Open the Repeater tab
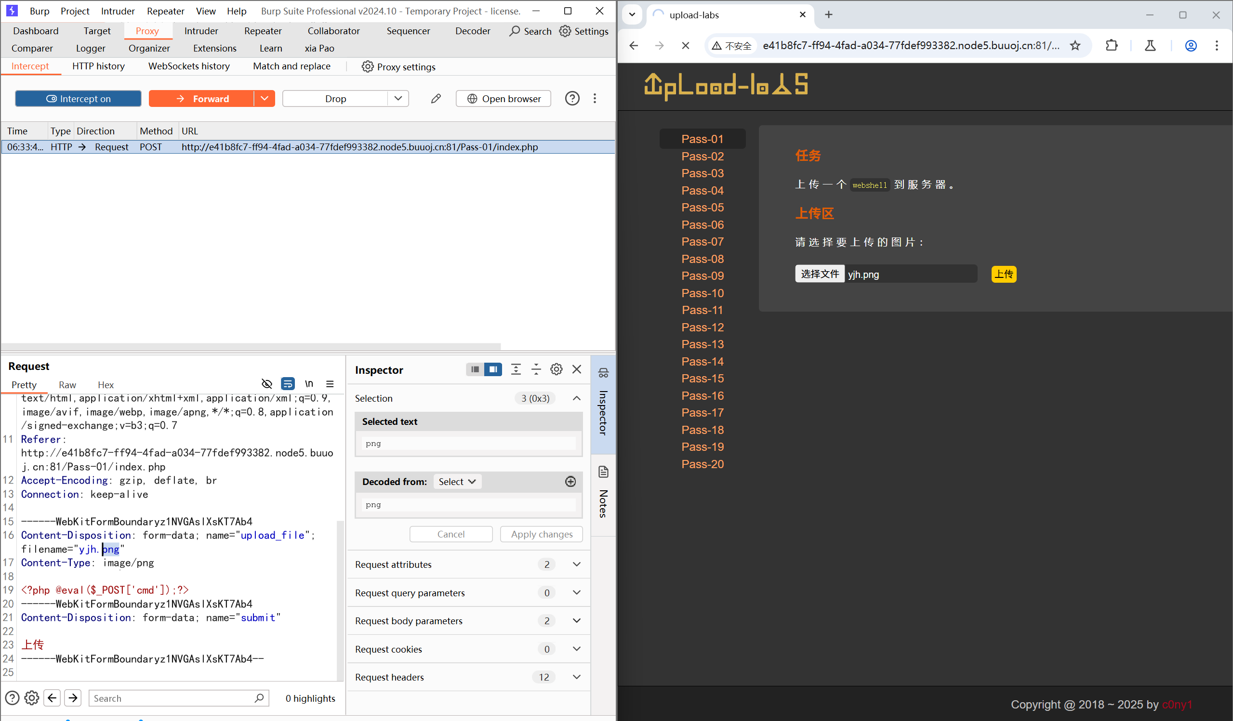The height and width of the screenshot is (721, 1233). (263, 31)
